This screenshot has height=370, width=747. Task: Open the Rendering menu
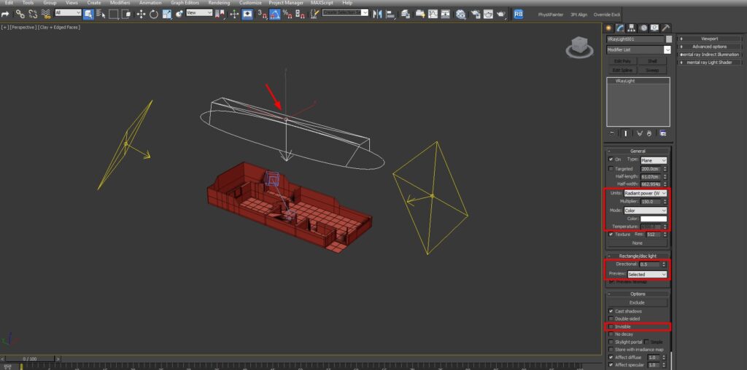[x=220, y=3]
